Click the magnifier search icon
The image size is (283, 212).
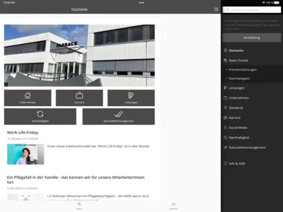(228, 10)
